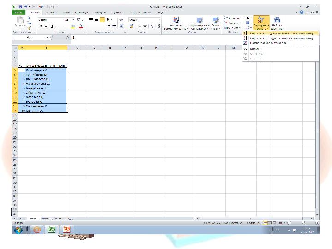Click the volume speaker tray icon
Screen dimensions: 332x249
[x=294, y=230]
